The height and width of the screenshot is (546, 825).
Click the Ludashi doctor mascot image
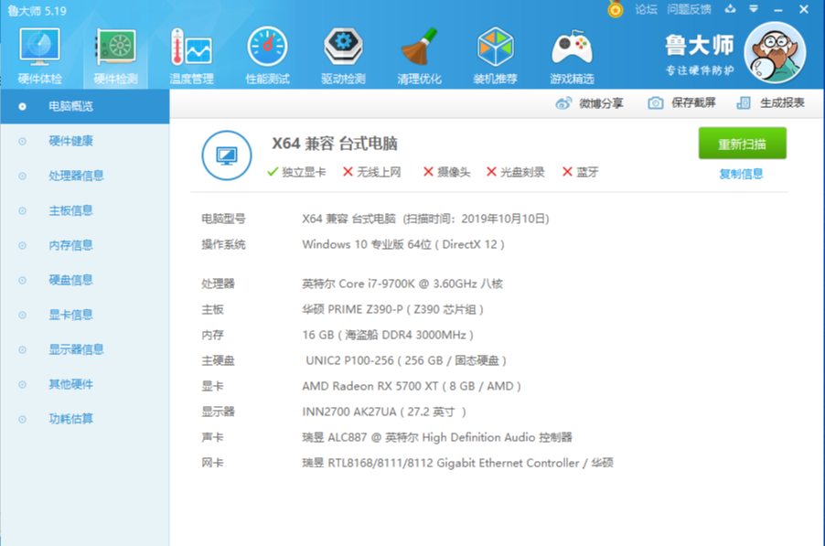coord(773,53)
